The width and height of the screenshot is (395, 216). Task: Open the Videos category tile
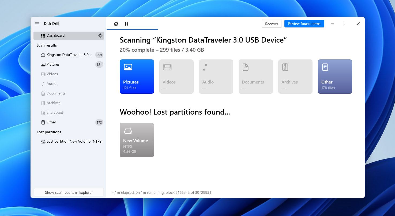pos(176,77)
